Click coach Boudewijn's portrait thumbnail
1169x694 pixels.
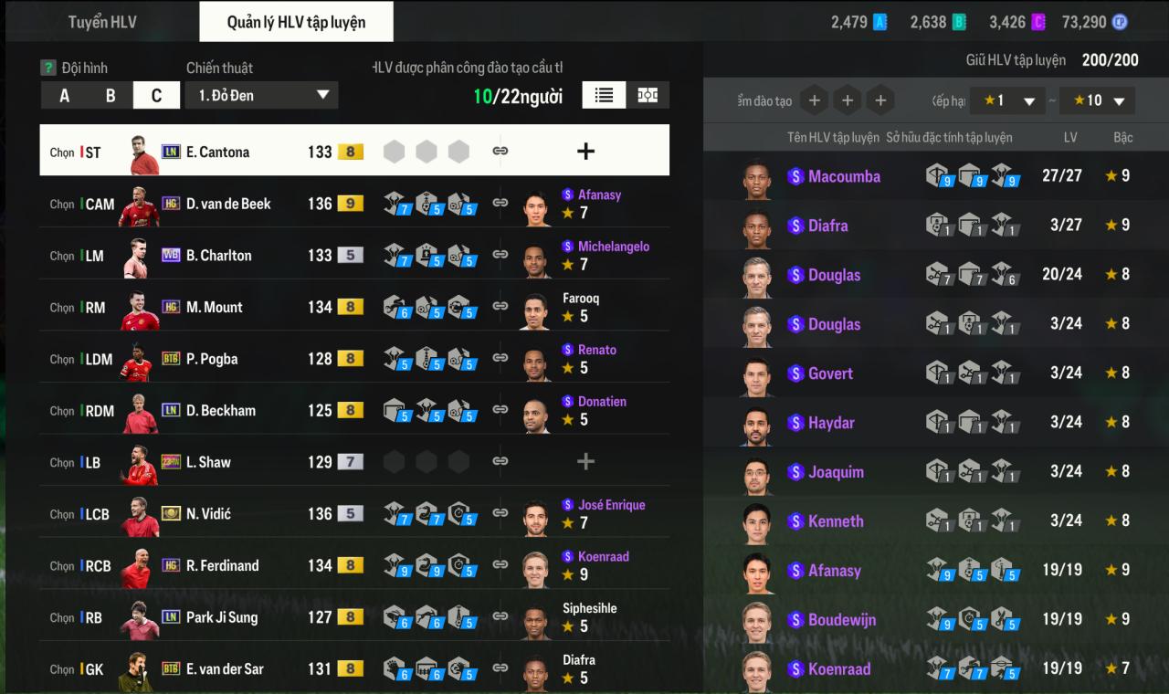(756, 620)
